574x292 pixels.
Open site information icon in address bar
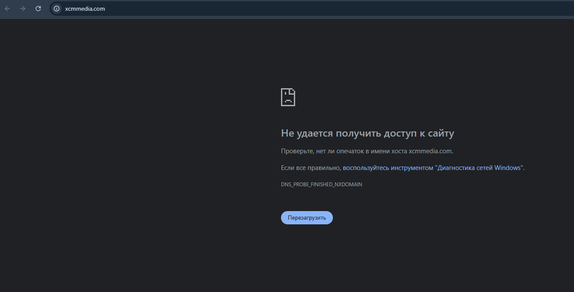[57, 9]
